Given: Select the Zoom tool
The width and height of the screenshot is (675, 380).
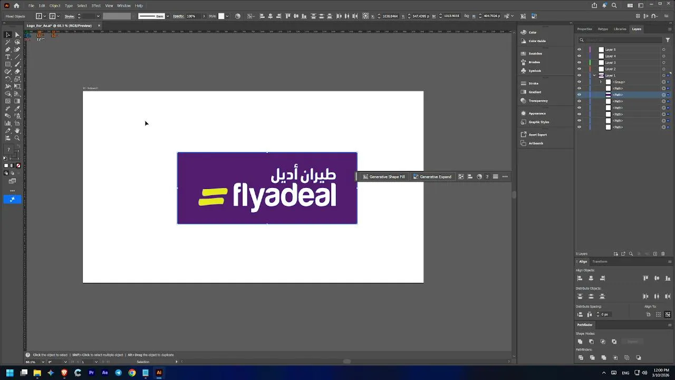Looking at the screenshot, I should [17, 138].
